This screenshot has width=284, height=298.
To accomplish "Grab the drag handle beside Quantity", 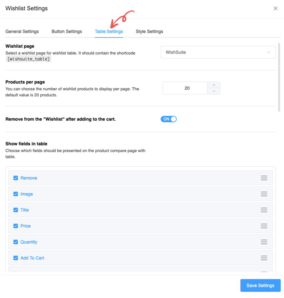I will point(264,242).
